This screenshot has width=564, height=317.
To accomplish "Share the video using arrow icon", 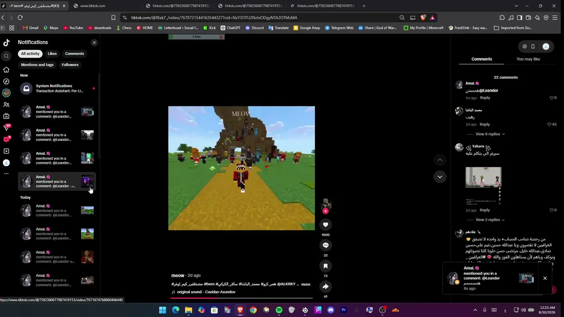I will coord(326,287).
